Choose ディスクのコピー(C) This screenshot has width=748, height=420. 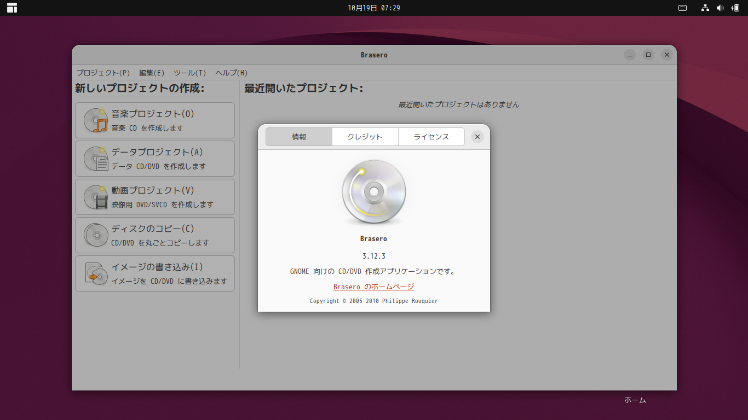[x=155, y=235]
